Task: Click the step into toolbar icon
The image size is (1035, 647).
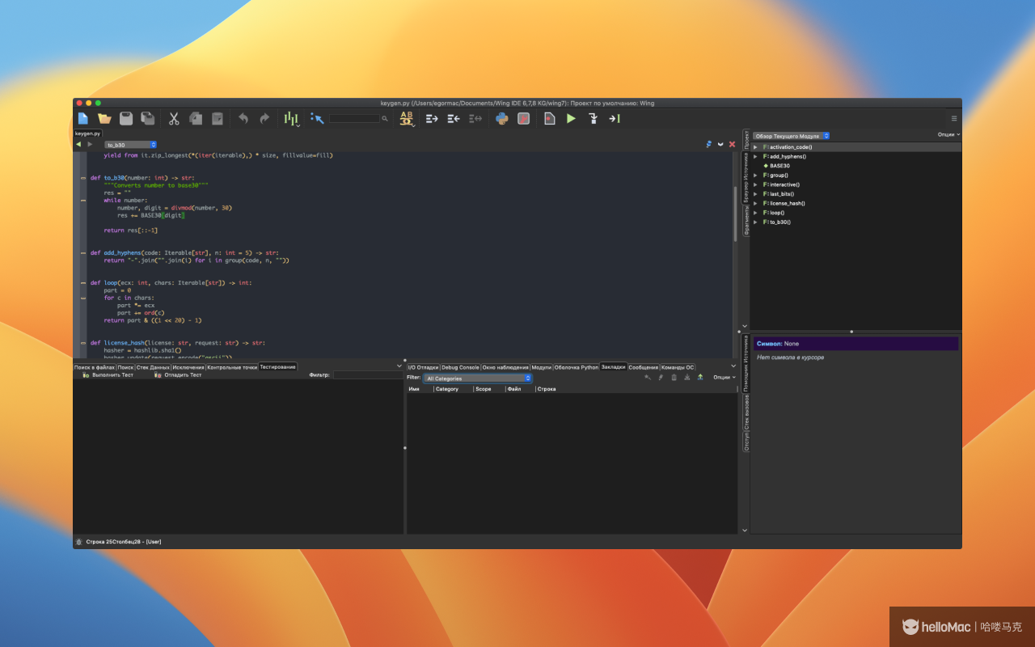Action: [x=593, y=118]
